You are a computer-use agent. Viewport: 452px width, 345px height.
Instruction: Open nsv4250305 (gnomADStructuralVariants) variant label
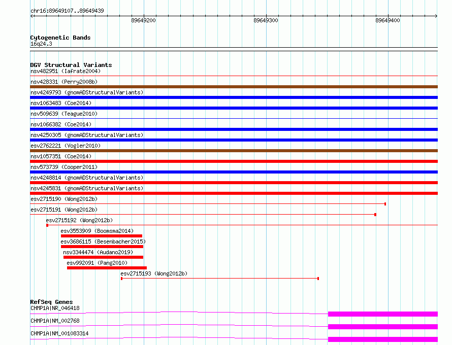(x=87, y=135)
